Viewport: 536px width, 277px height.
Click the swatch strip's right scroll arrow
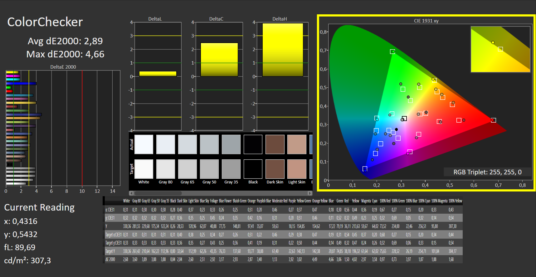pyautogui.click(x=310, y=193)
